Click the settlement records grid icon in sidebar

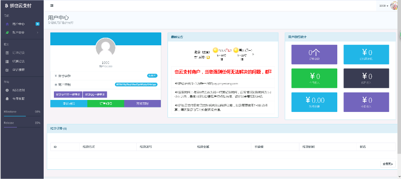(7, 61)
